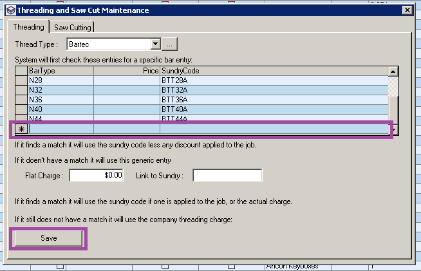
Task: Click the new row asterisk selector
Action: (x=21, y=129)
